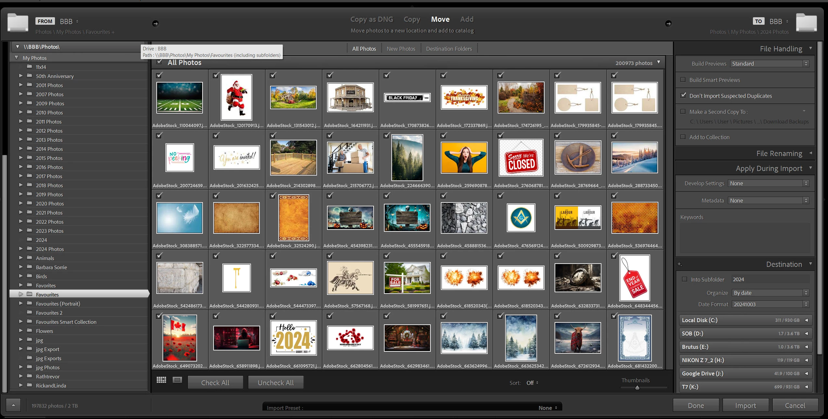Click the Uncheck All button
Screen dimensions: 828x419
click(x=276, y=383)
